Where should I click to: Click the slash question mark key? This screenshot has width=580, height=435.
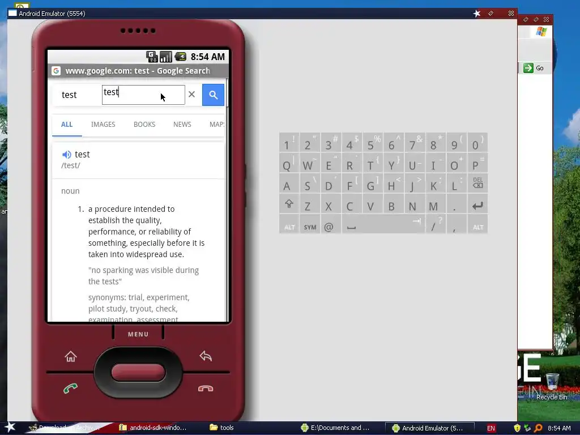click(435, 224)
